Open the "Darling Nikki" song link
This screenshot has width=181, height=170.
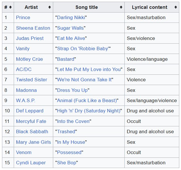71,17
